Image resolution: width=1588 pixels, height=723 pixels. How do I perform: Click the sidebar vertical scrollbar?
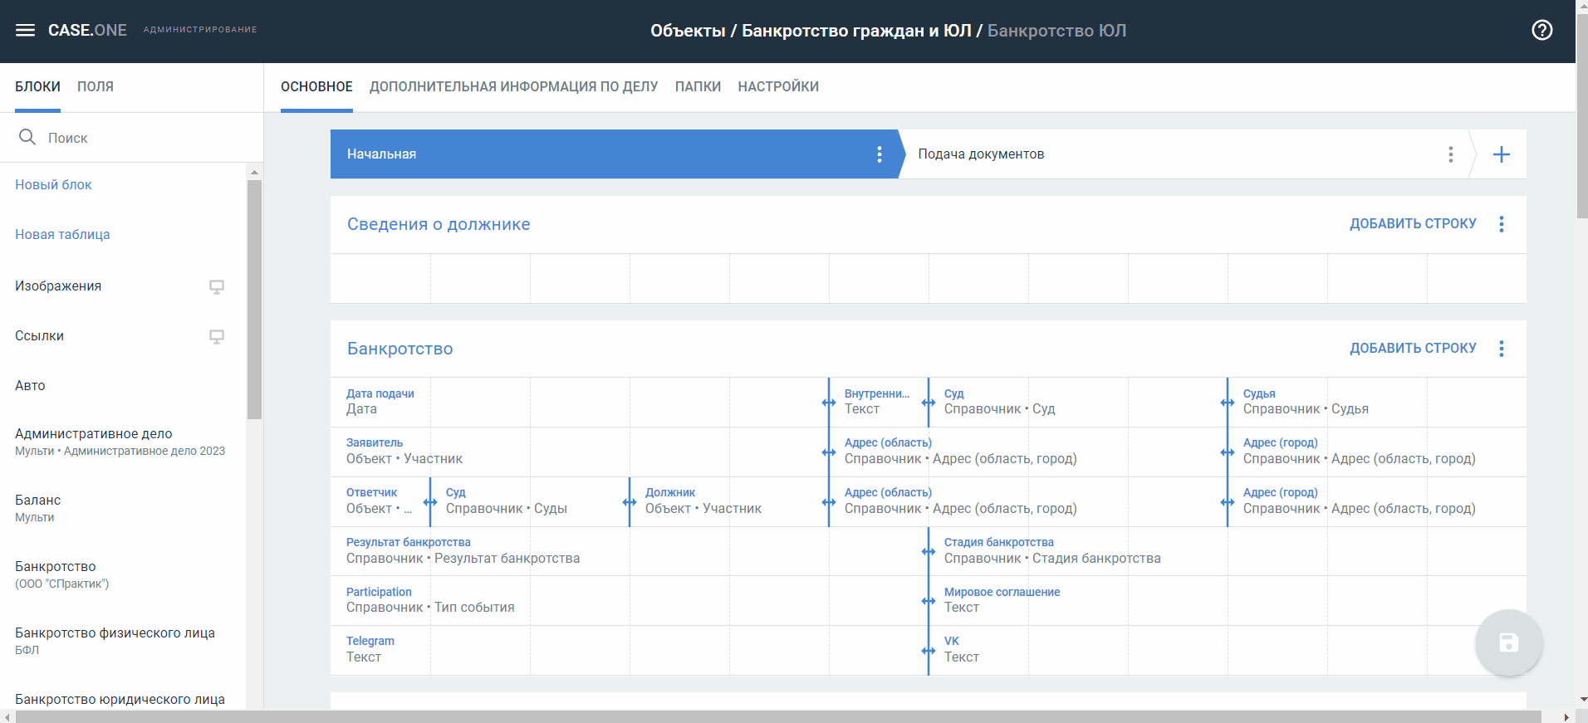254,299
